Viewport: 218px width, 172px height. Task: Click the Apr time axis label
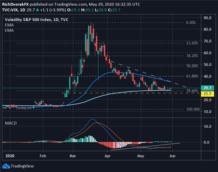pos(108,156)
